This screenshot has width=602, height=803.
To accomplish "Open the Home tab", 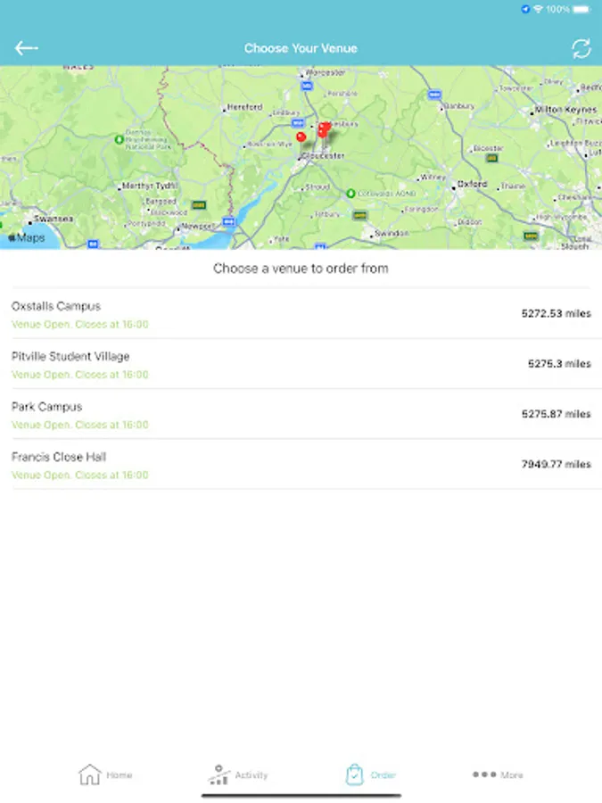I will (105, 774).
